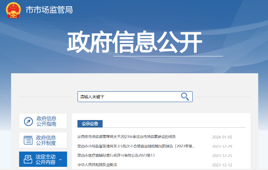Click the list icon beside 政府信息公开制度
Image resolution: width=268 pixels, height=170 pixels.
click(28, 140)
